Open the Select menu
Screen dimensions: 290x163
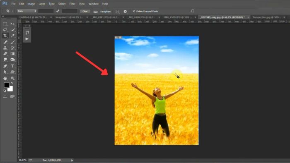click(x=62, y=4)
